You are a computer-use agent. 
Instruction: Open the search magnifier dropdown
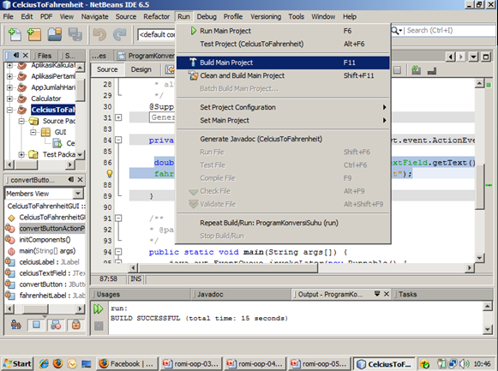(x=396, y=31)
